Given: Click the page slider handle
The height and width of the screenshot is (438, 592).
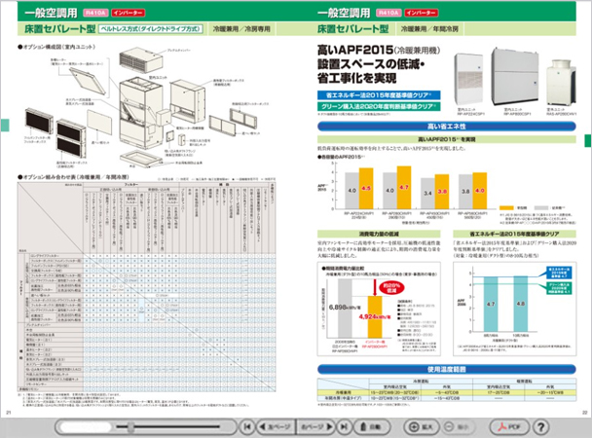Looking at the screenshot, I should point(130,427).
